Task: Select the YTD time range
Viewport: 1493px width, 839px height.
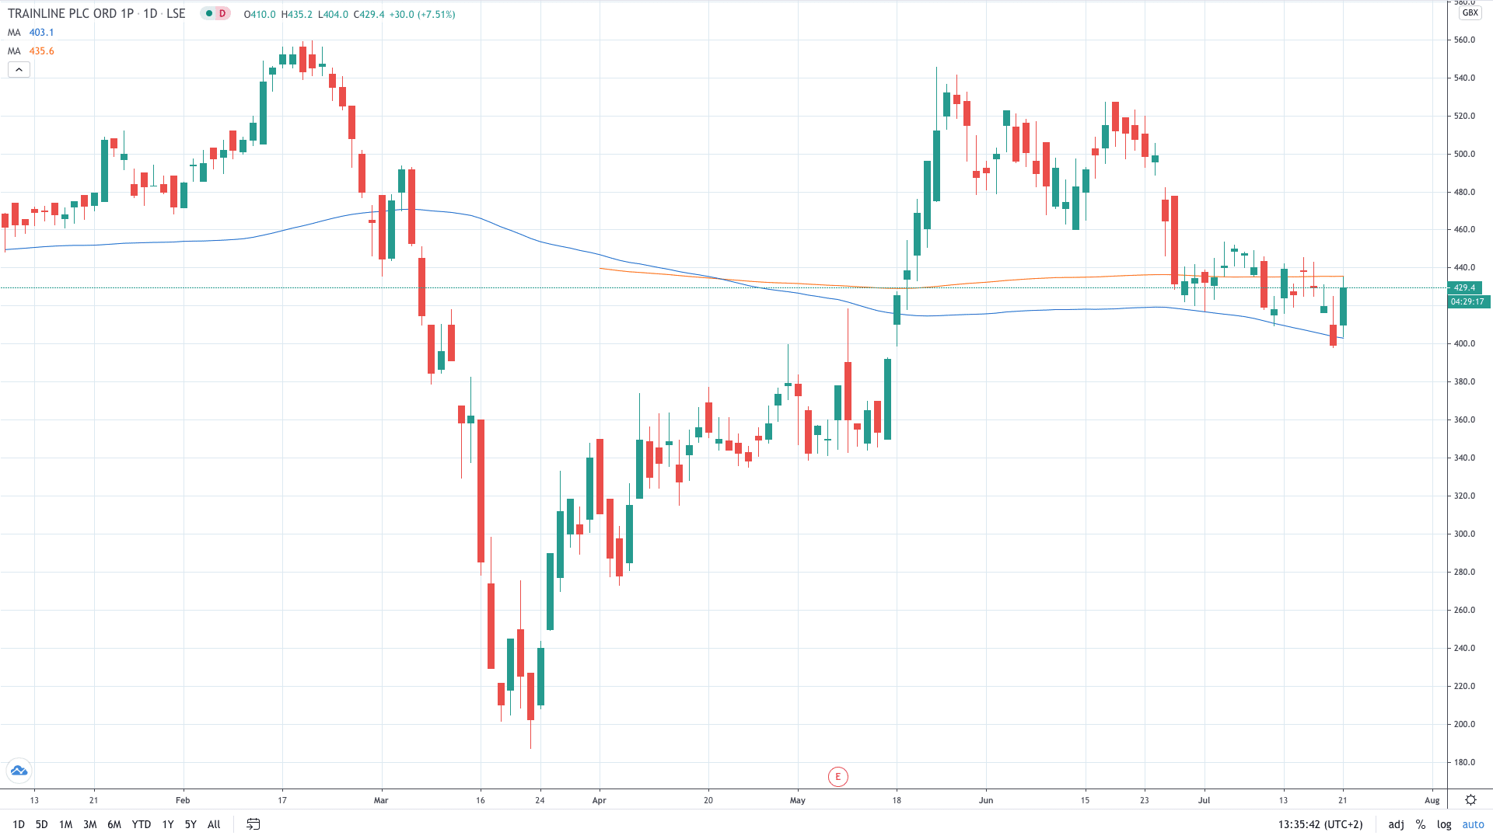Action: [142, 824]
